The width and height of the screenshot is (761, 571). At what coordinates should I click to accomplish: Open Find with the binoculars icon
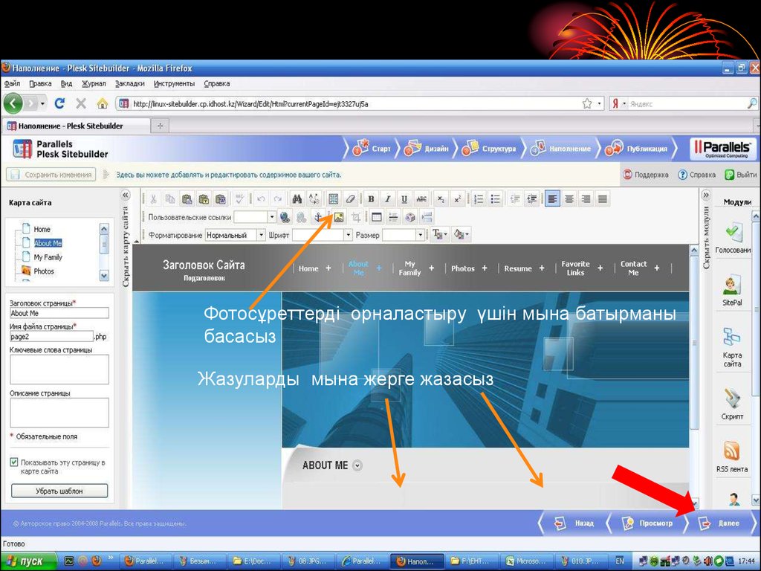297,199
